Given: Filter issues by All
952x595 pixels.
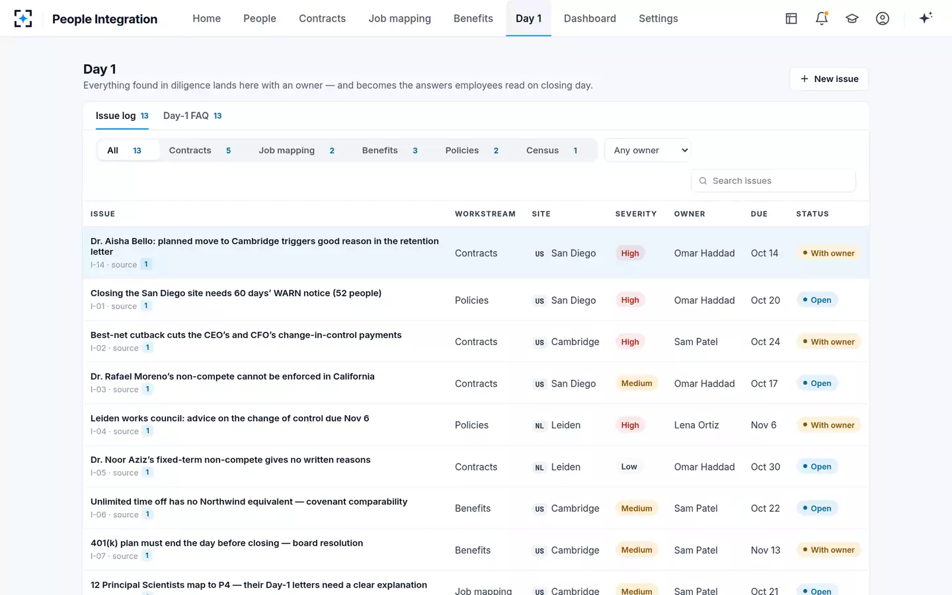Looking at the screenshot, I should coord(128,150).
